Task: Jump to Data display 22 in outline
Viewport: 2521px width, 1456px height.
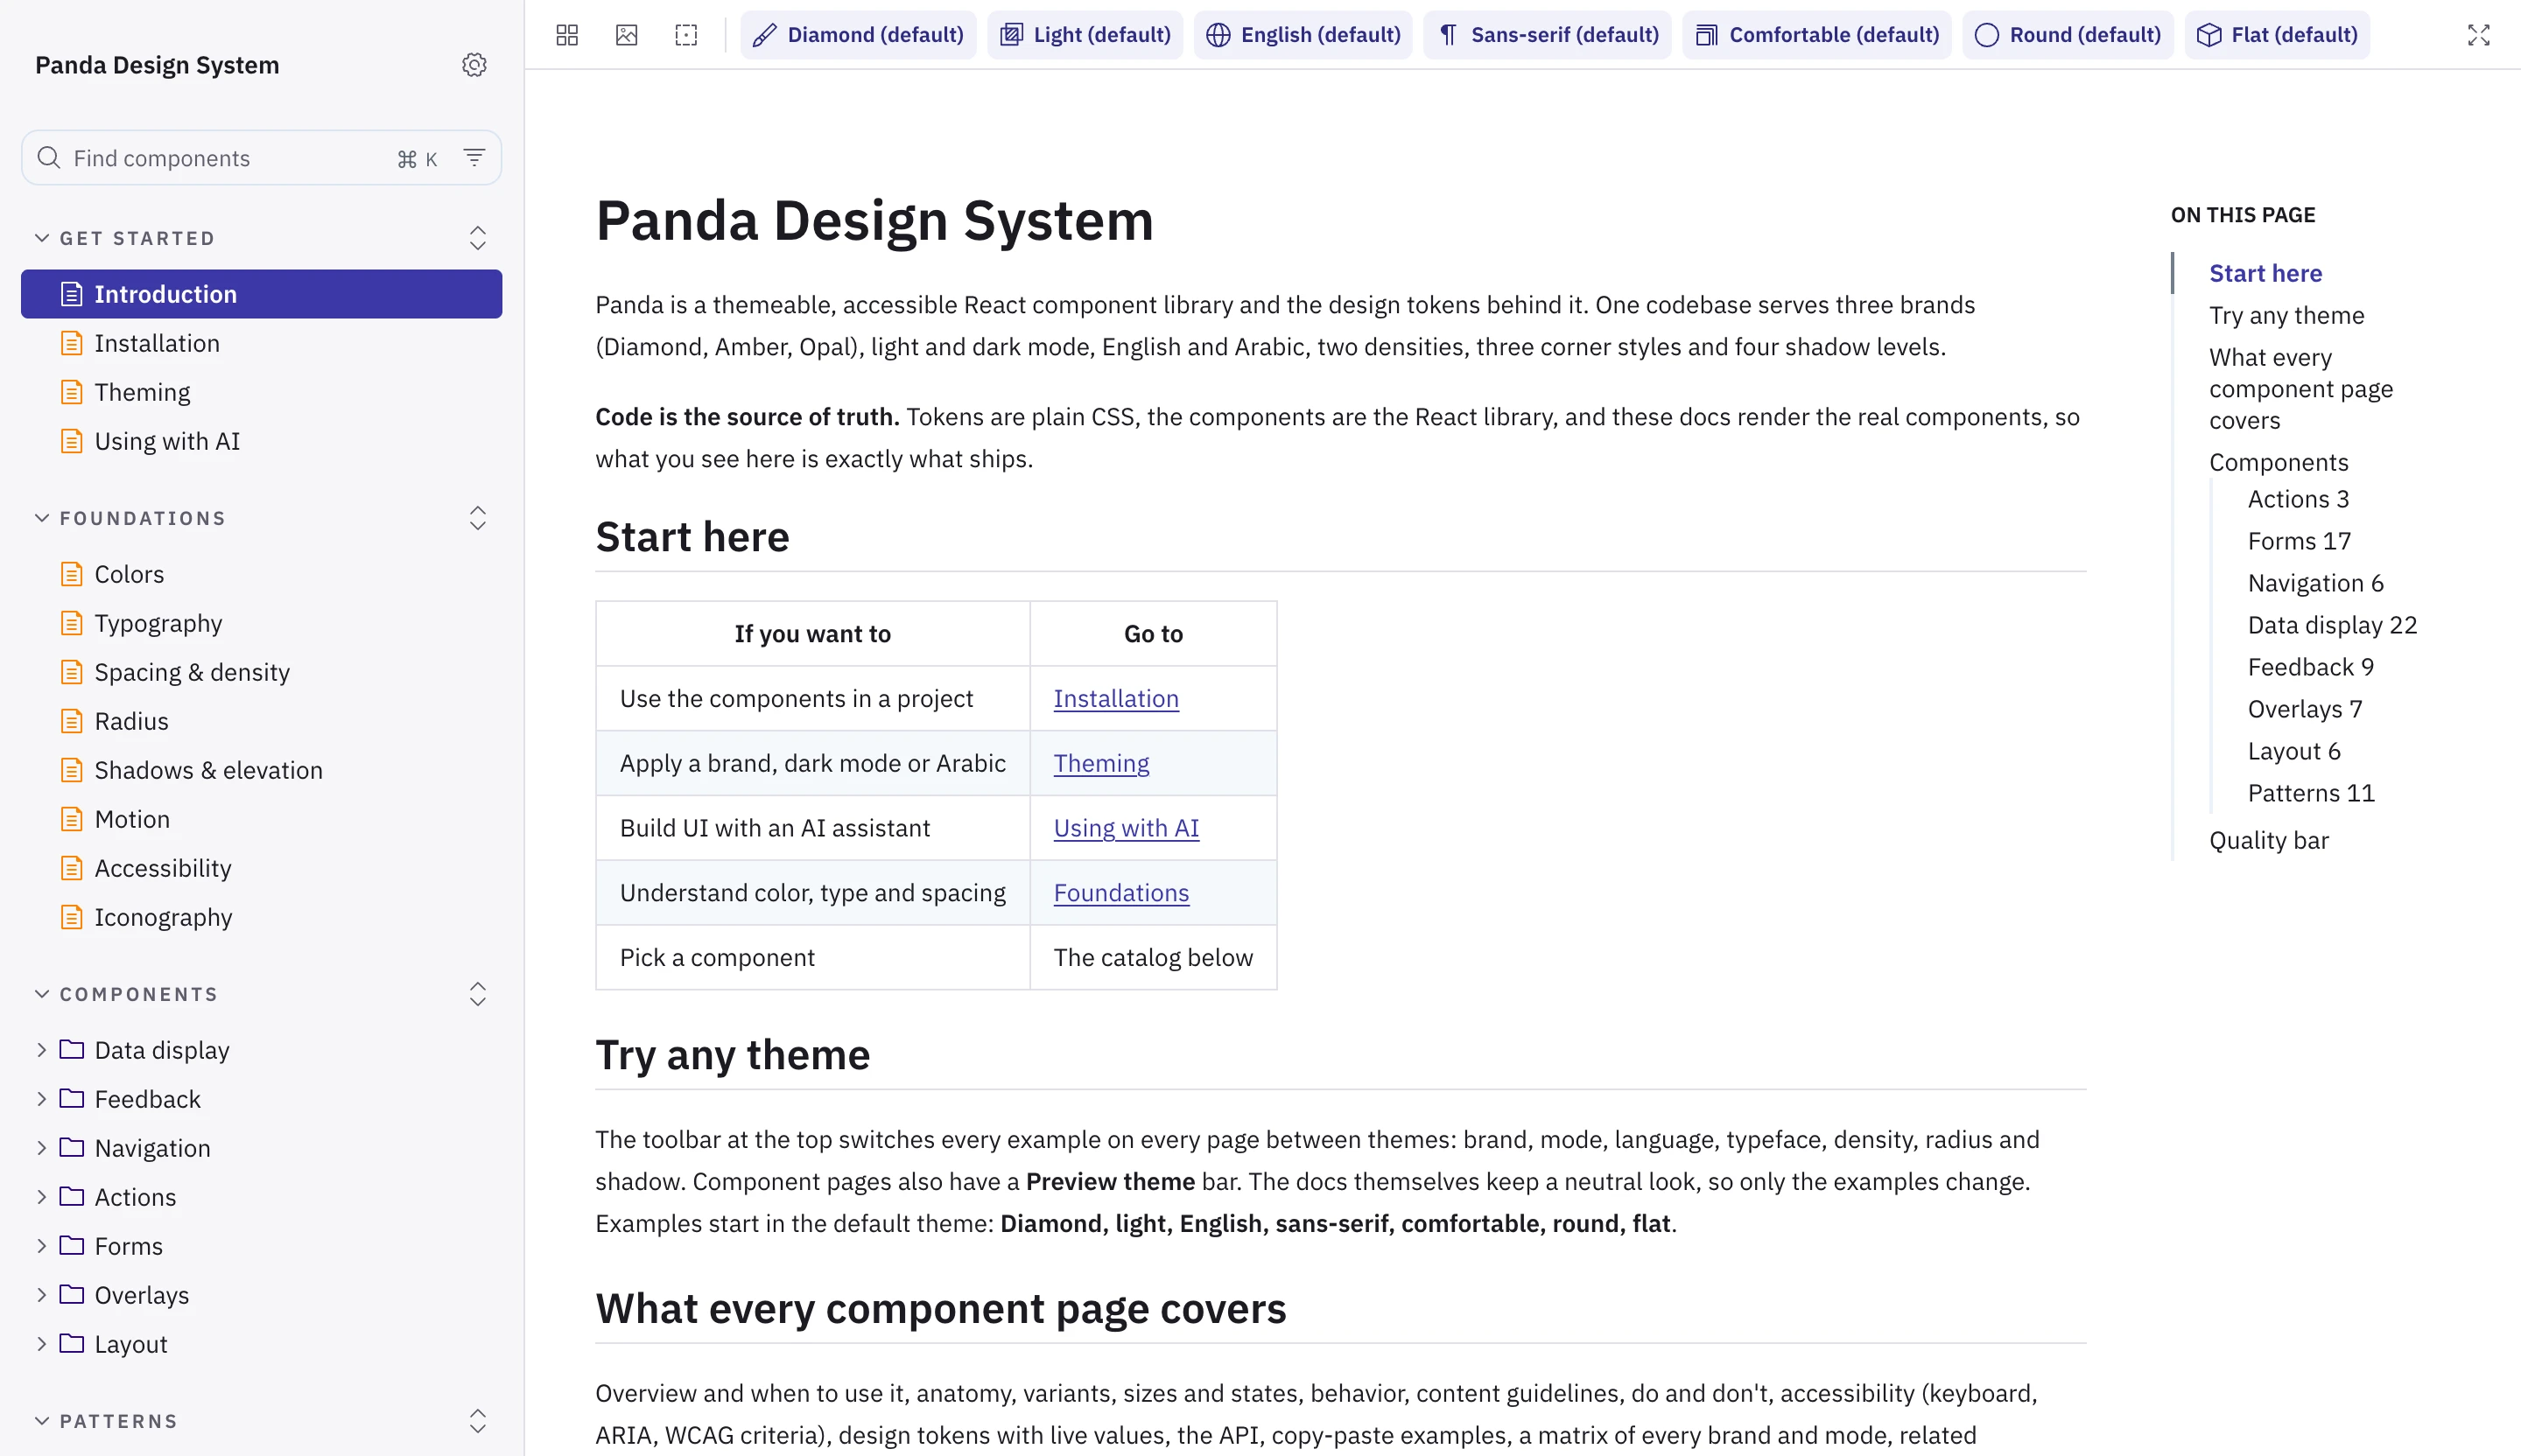Action: pyautogui.click(x=2332, y=625)
